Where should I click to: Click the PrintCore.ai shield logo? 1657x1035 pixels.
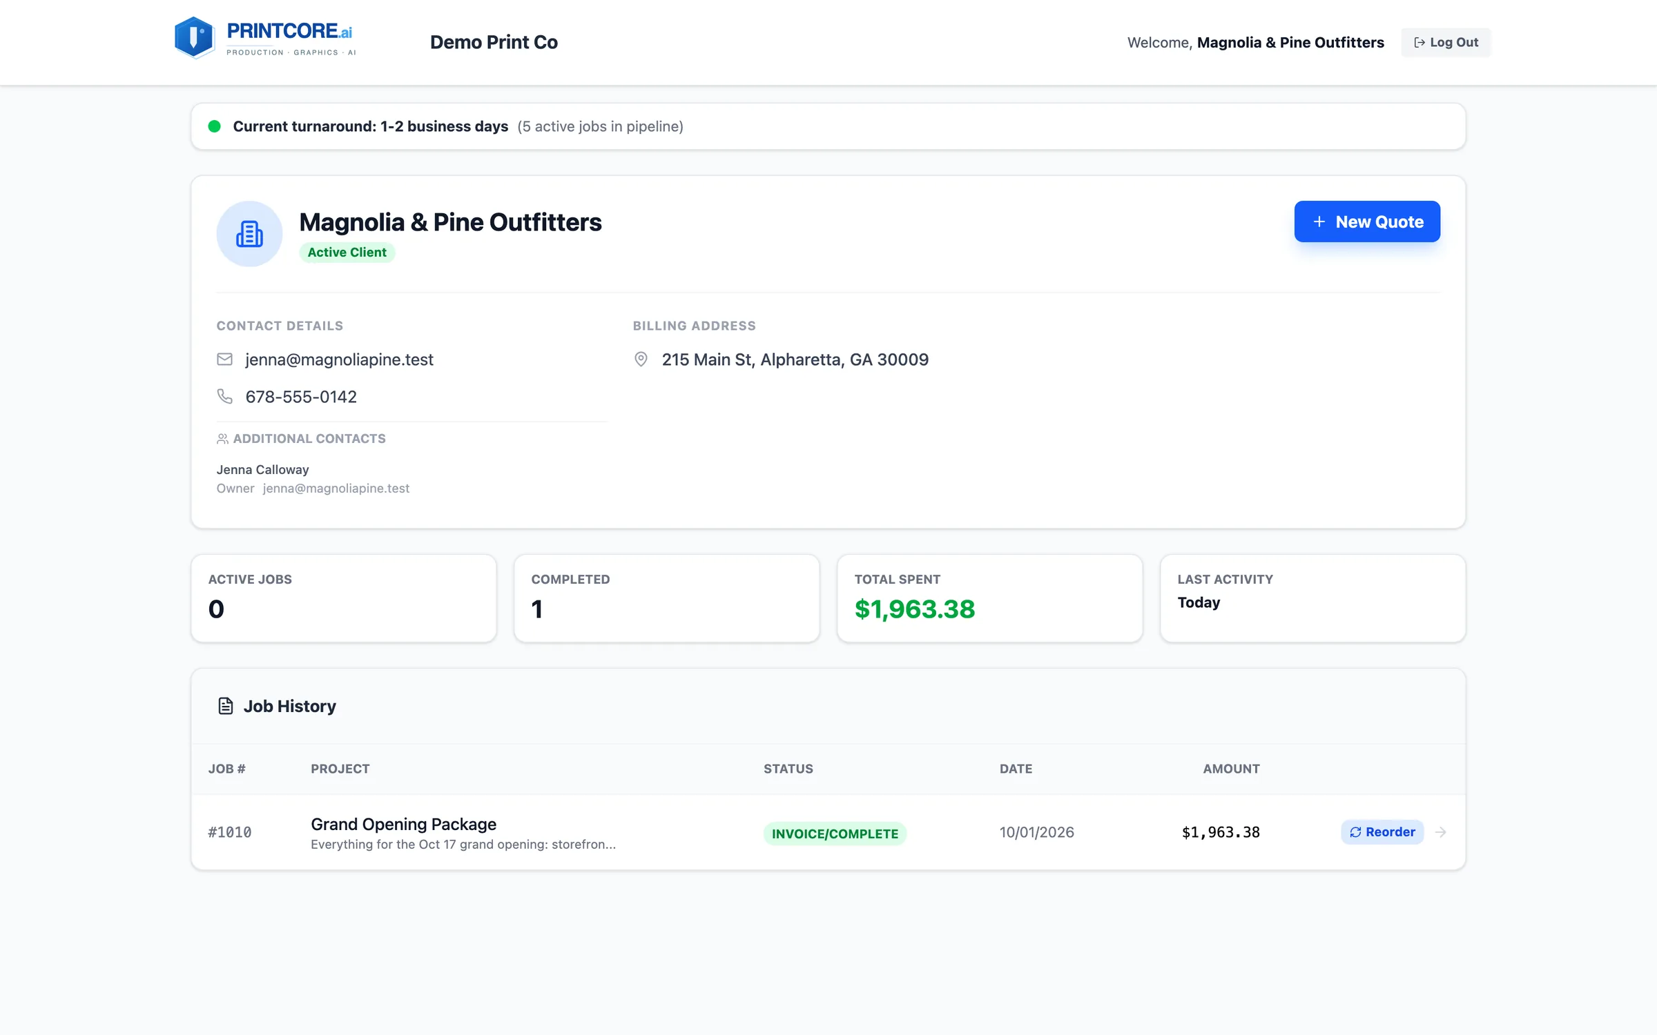point(194,38)
